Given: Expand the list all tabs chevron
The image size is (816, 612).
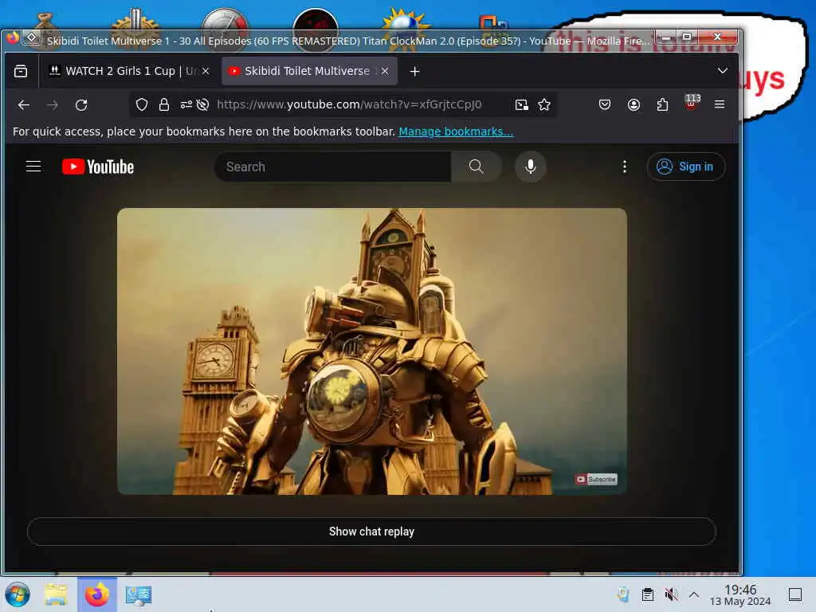Looking at the screenshot, I should (722, 71).
